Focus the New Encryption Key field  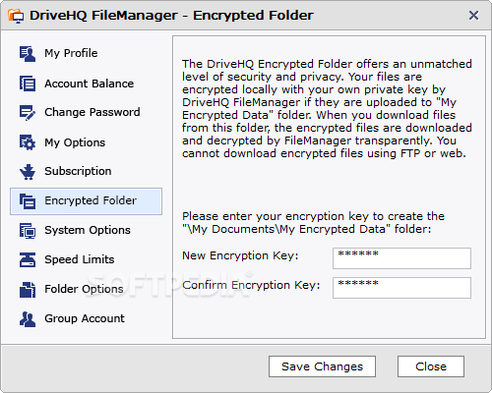(401, 258)
